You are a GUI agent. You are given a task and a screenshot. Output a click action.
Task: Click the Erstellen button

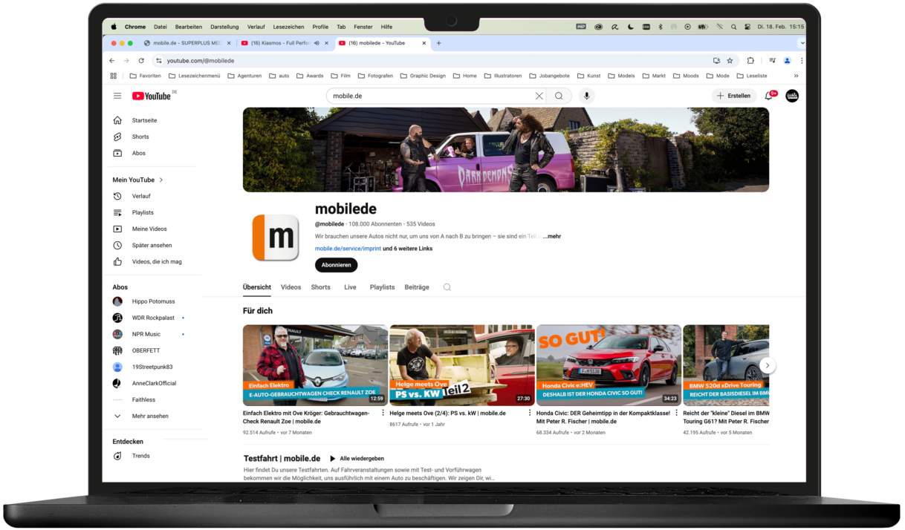734,96
